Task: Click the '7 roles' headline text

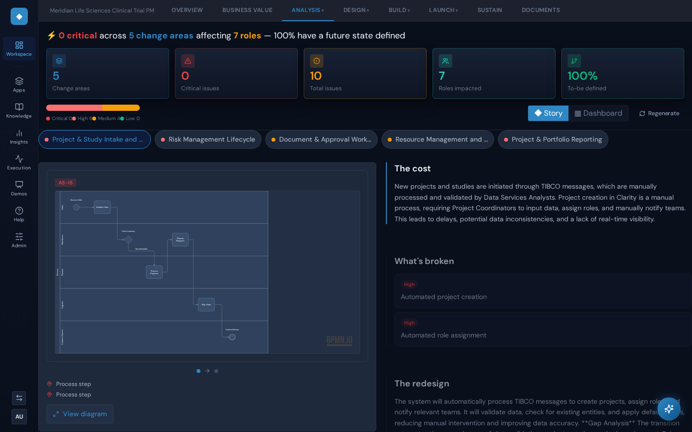Action: [247, 36]
